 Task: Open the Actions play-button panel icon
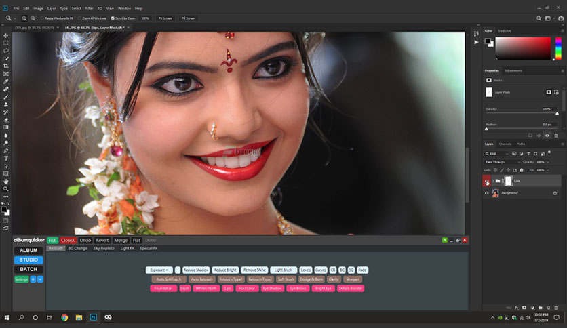click(x=476, y=42)
